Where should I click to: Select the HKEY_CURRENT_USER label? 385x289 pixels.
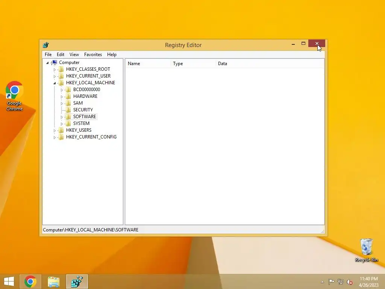(x=88, y=76)
